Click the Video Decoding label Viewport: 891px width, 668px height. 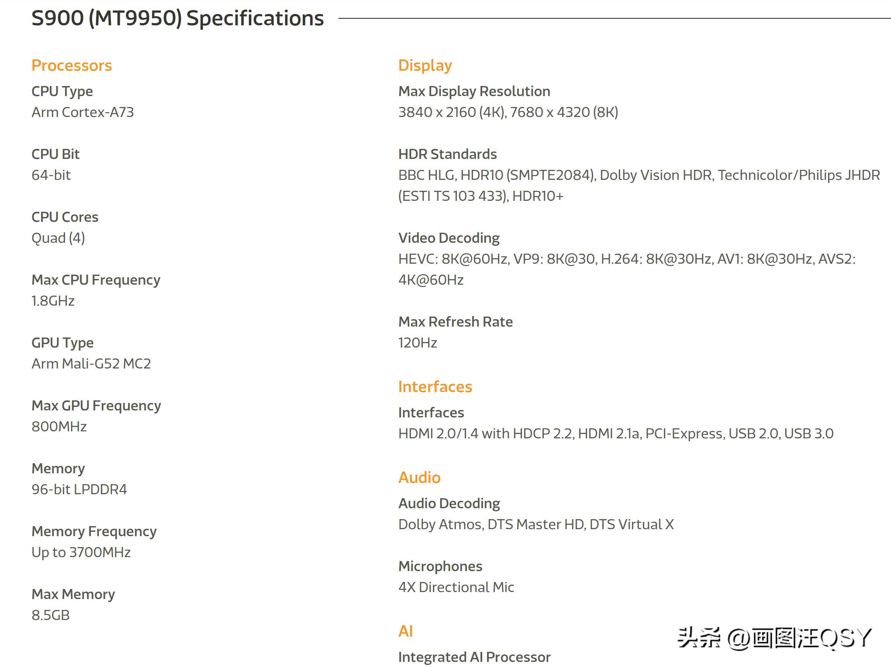tap(449, 238)
